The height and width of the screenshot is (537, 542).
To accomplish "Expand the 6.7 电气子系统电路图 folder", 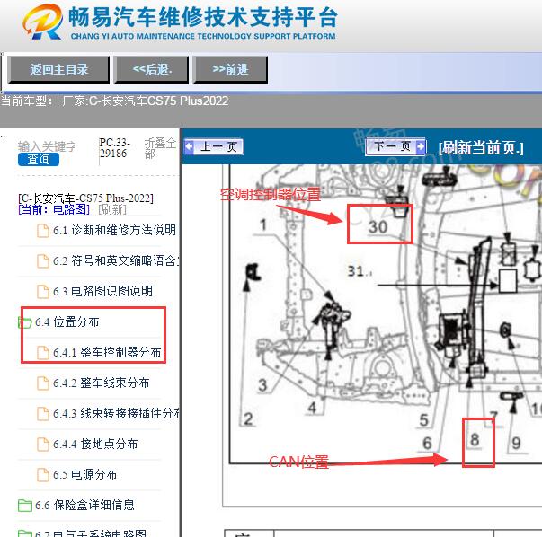I will click(x=91, y=533).
